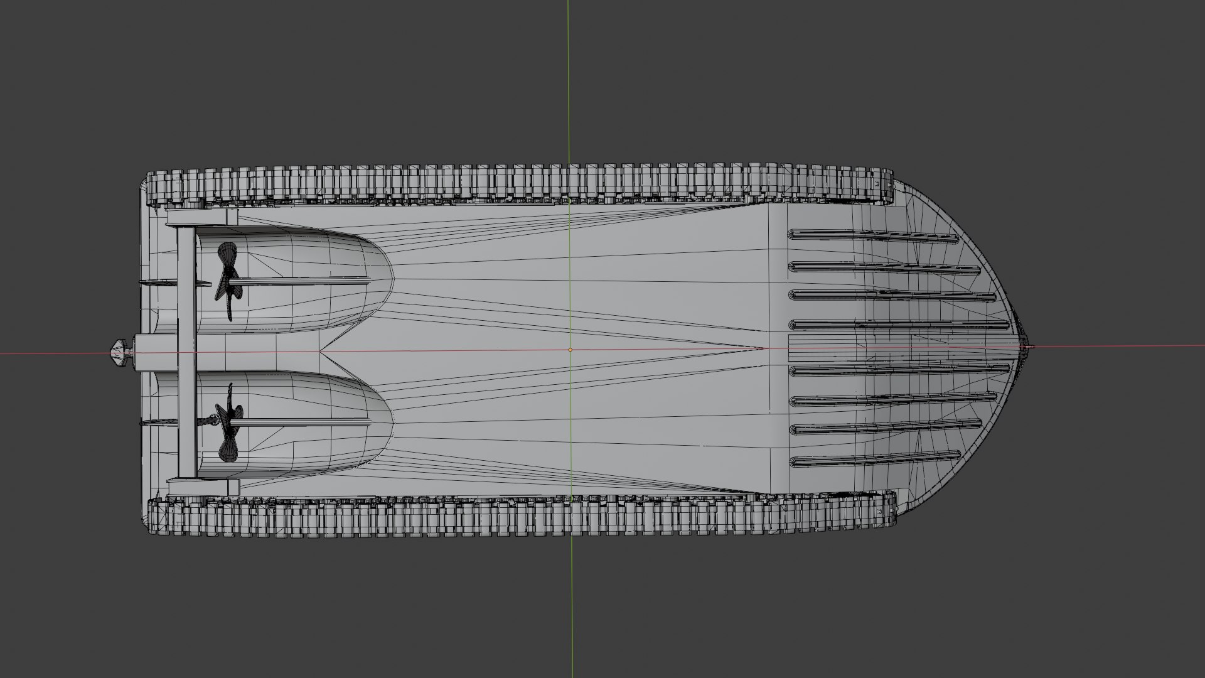The height and width of the screenshot is (678, 1205).
Task: Select the topmost bow rib slot
Action: coord(872,235)
